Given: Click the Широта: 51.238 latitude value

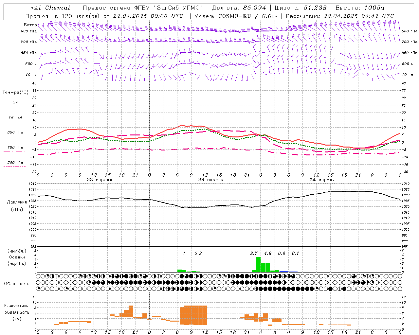Looking at the screenshot, I should (301, 8).
